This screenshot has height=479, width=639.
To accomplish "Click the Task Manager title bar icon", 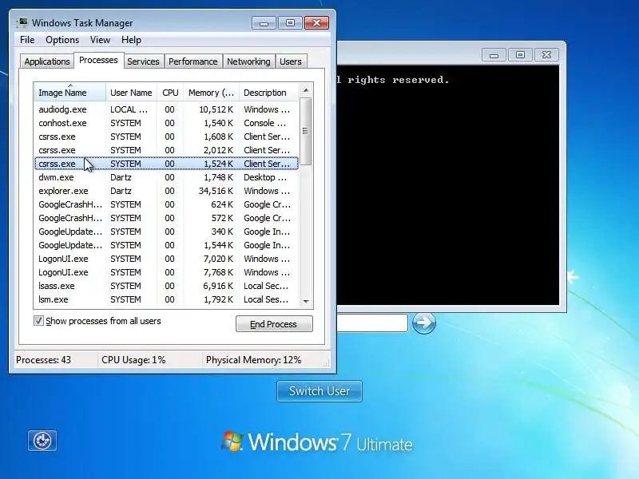I will tap(22, 23).
